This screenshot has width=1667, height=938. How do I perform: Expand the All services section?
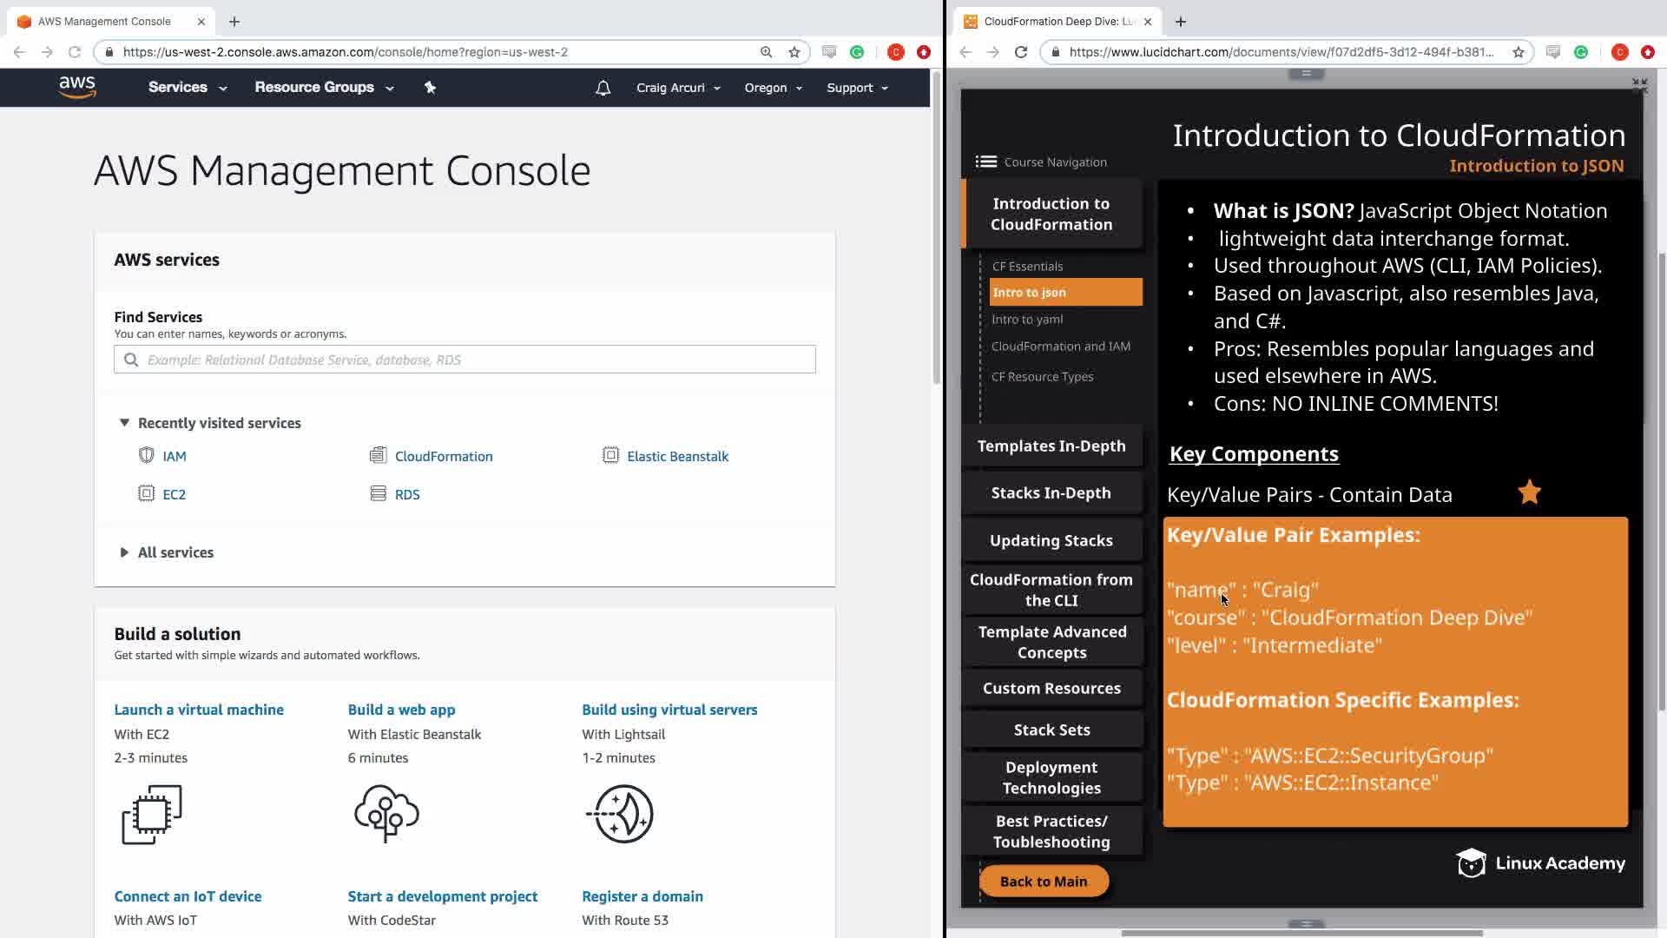pyautogui.click(x=124, y=552)
